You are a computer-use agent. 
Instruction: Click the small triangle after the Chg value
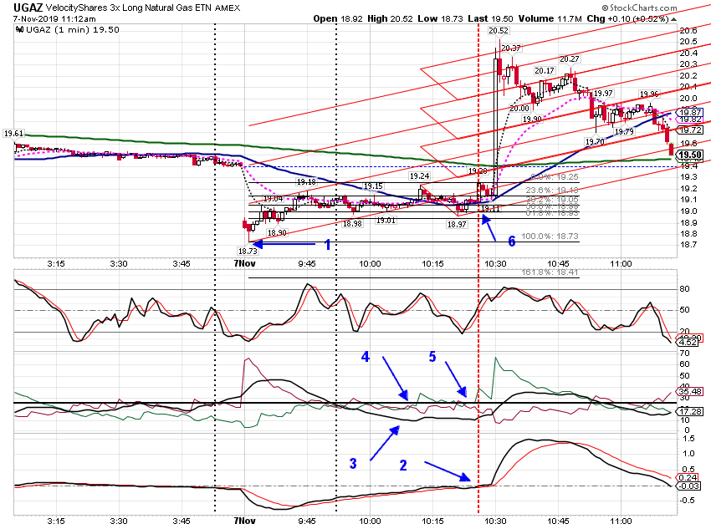(x=674, y=19)
